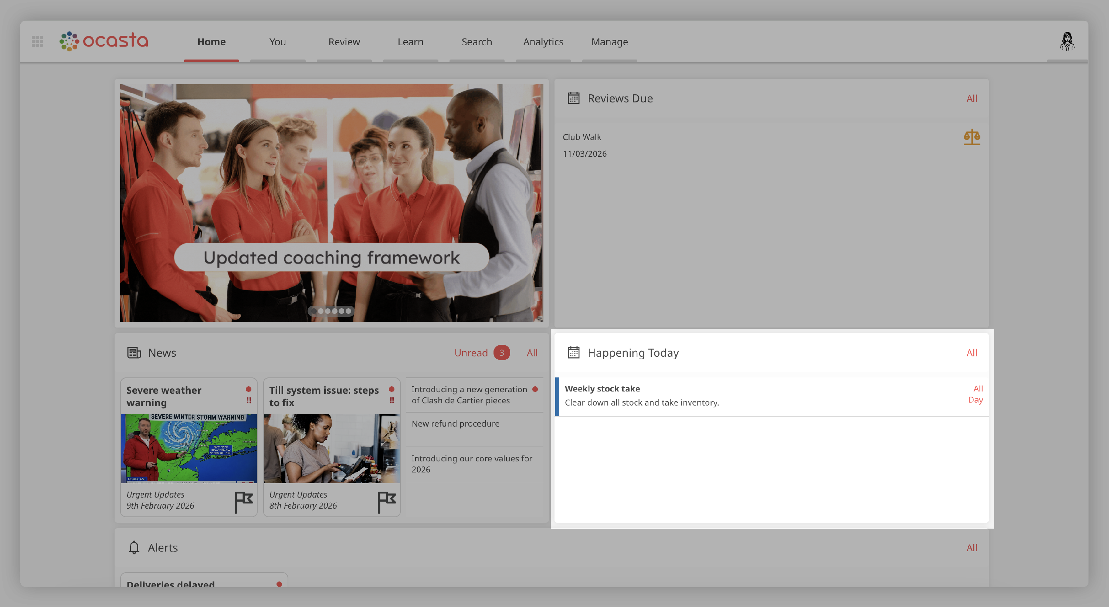Image resolution: width=1109 pixels, height=607 pixels.
Task: Click the Ocasta logo
Action: (104, 41)
